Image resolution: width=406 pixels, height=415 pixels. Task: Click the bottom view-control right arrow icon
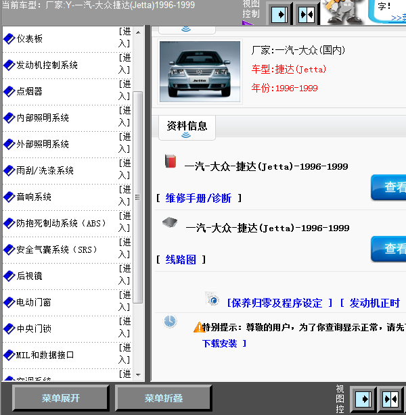coord(363,399)
